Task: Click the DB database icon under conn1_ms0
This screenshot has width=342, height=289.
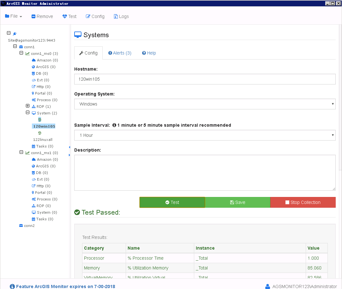Action: (x=33, y=73)
